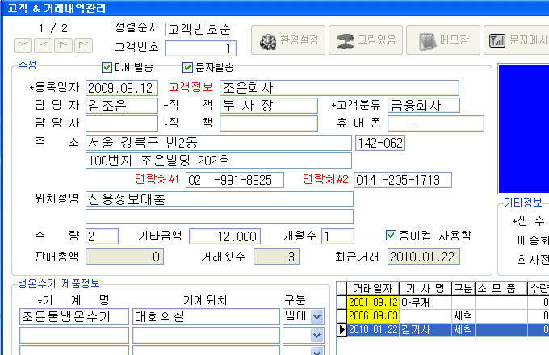Toggle the D.M 발송 checkbox

(x=107, y=67)
